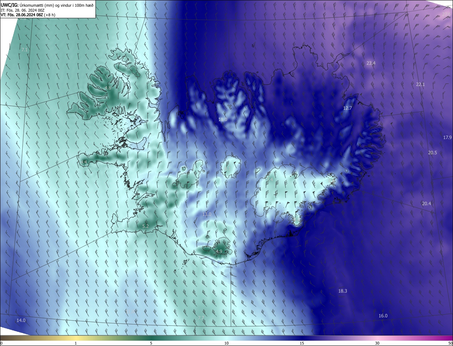
Task: Click the 23.4 value label
Action: coord(371,63)
